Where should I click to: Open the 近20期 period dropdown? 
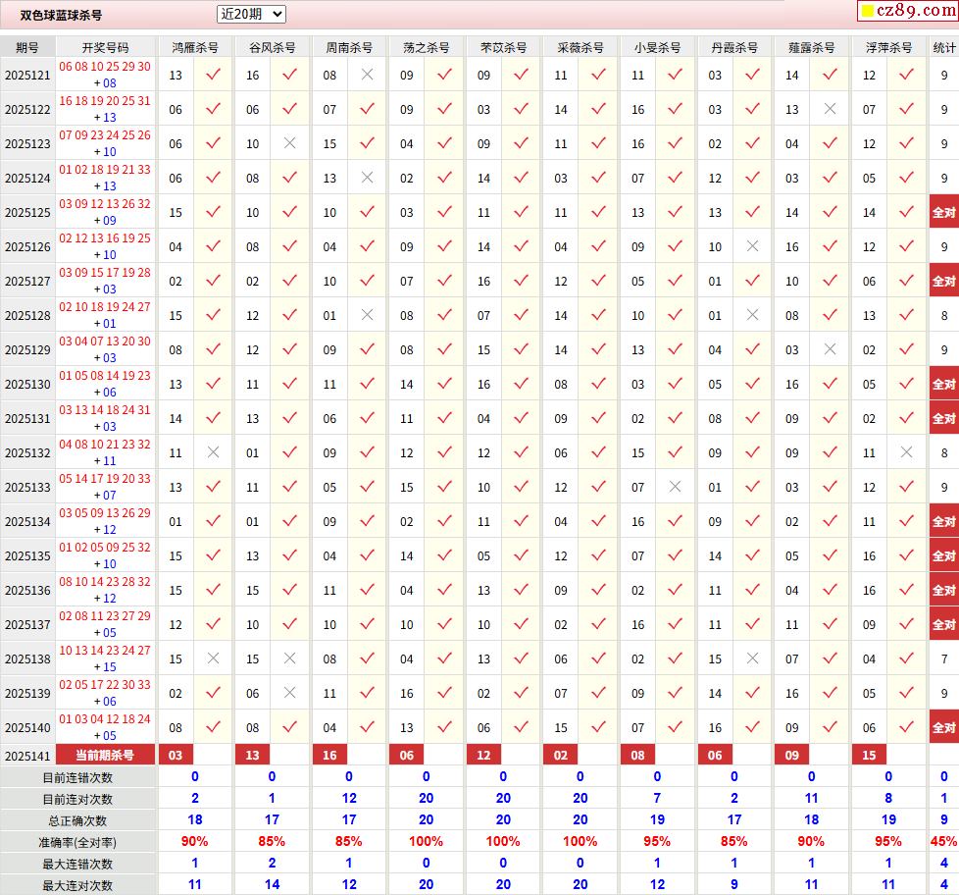pyautogui.click(x=251, y=14)
